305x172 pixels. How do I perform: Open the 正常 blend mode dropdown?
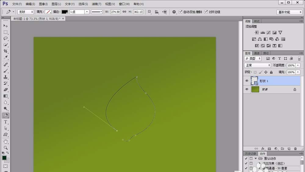click(x=258, y=66)
